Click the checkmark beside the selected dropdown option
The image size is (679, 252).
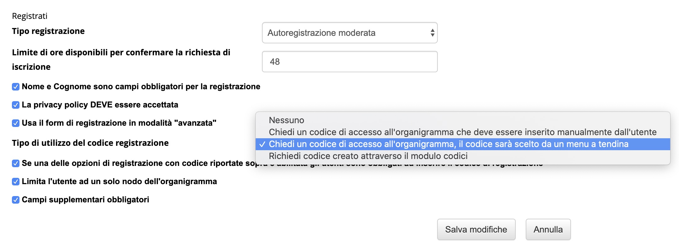point(262,144)
